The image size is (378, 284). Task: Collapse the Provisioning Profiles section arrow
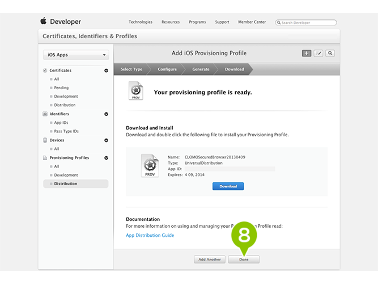(x=106, y=158)
